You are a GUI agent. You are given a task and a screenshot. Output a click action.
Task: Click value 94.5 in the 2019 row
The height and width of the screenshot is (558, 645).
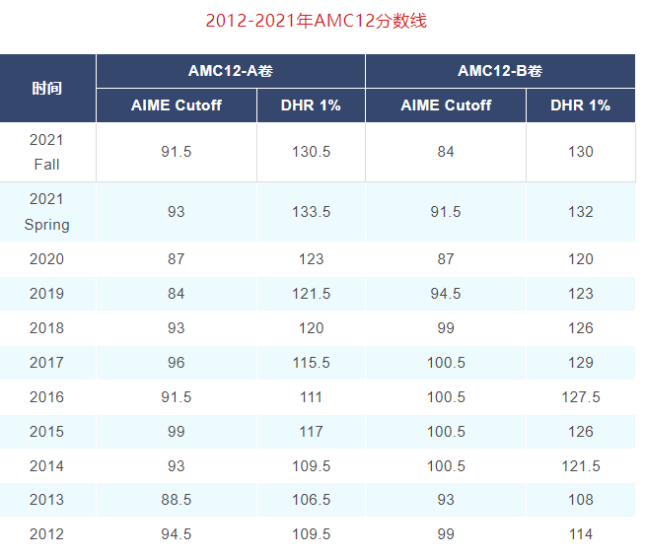click(446, 294)
